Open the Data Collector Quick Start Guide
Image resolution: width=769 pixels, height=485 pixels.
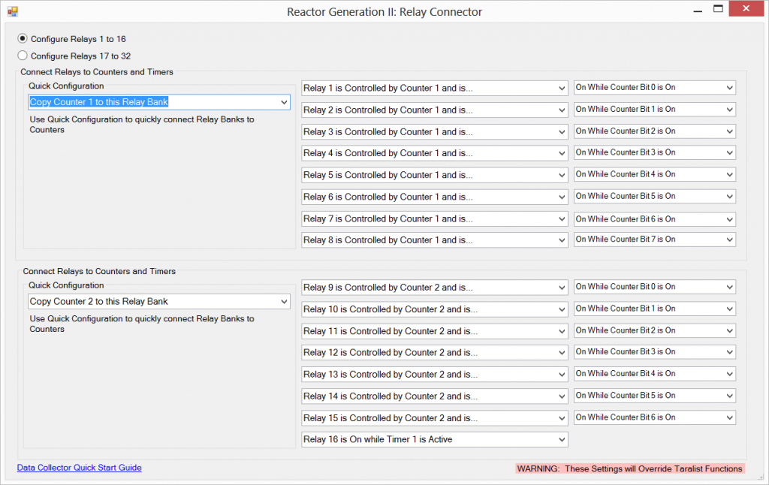(x=79, y=468)
